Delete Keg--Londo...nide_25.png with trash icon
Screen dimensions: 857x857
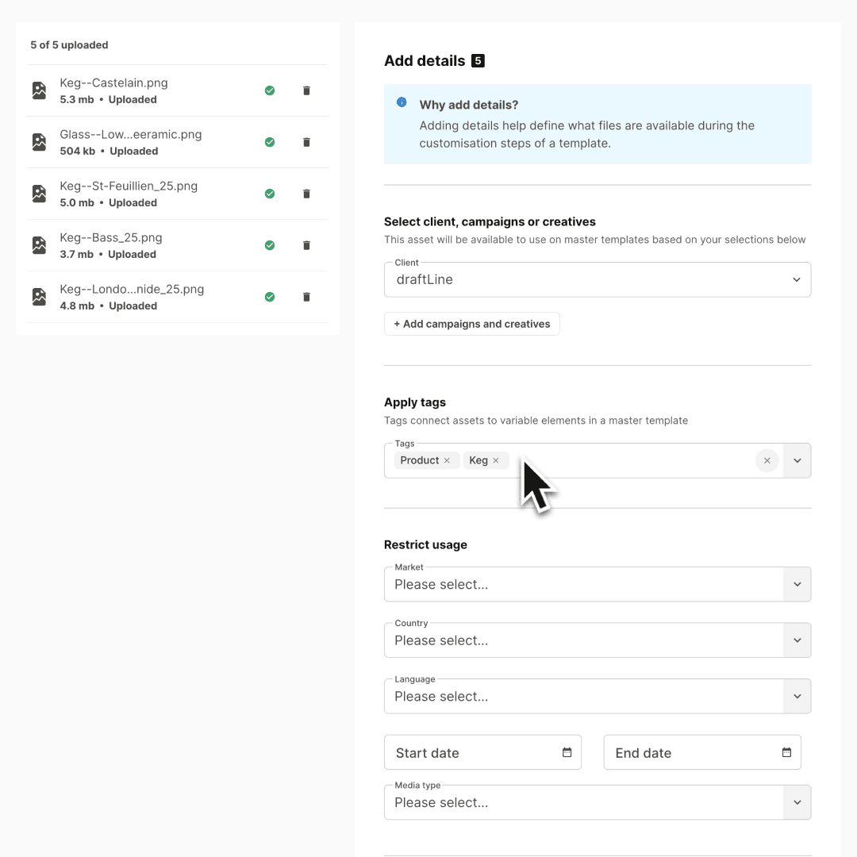[306, 297]
